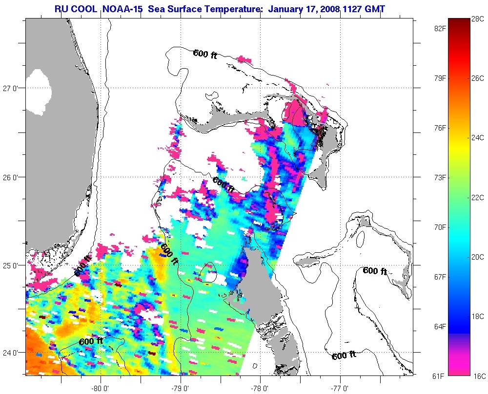This screenshot has width=488, height=394.
Task: Select the 28C label on the colorbar
Action: [478, 19]
